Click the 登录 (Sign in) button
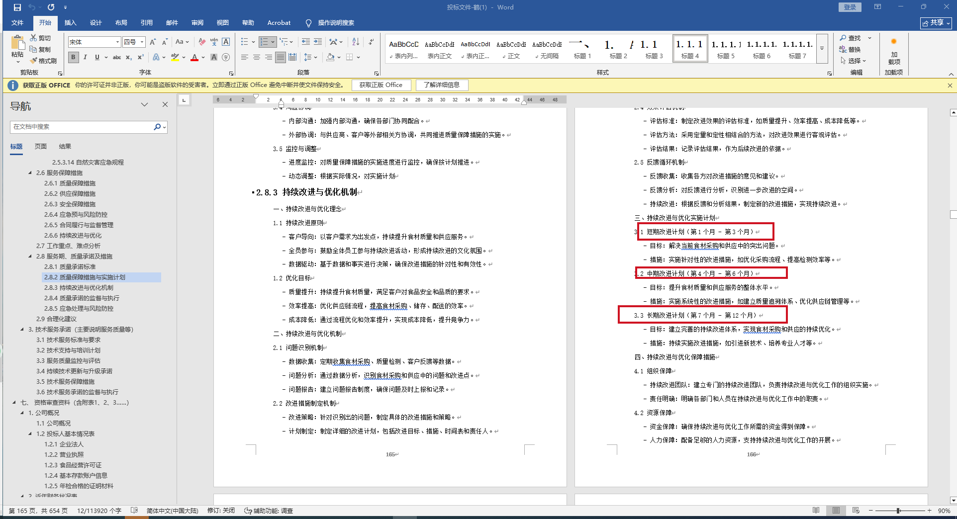 (850, 7)
